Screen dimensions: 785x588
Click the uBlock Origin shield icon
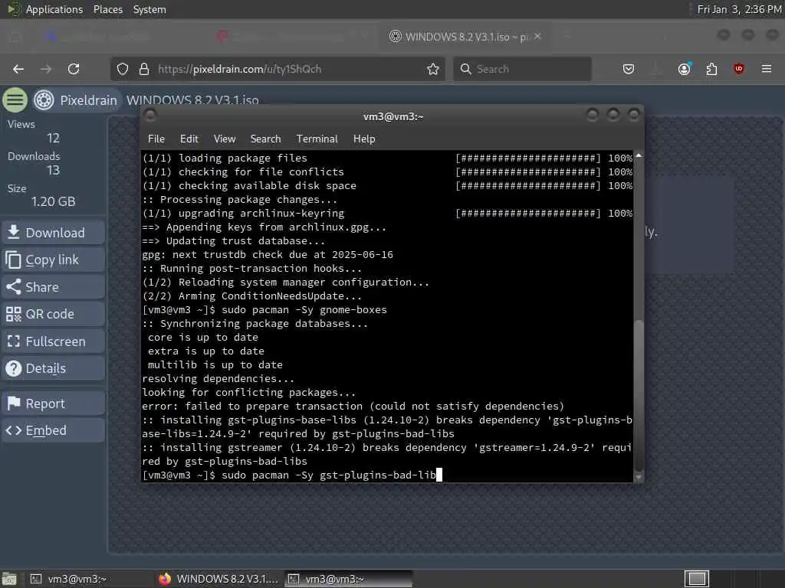739,69
